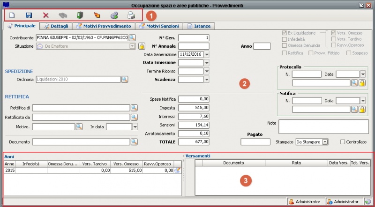
Task: Click the Vers. Omesso column header
Action: click(x=127, y=163)
